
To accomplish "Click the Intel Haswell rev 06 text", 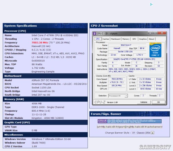I will (x=43, y=91).
